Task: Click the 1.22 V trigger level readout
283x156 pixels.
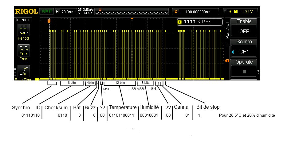Action: coord(247,12)
